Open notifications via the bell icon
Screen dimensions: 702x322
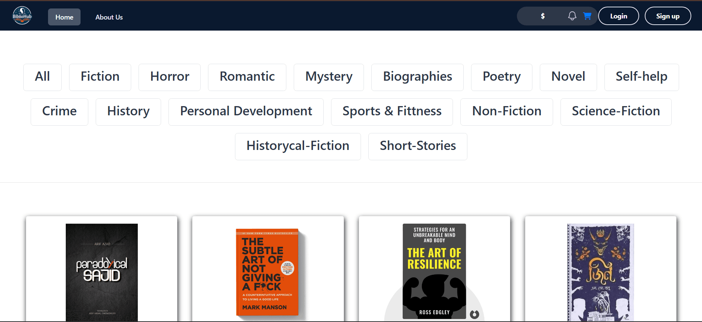(572, 16)
